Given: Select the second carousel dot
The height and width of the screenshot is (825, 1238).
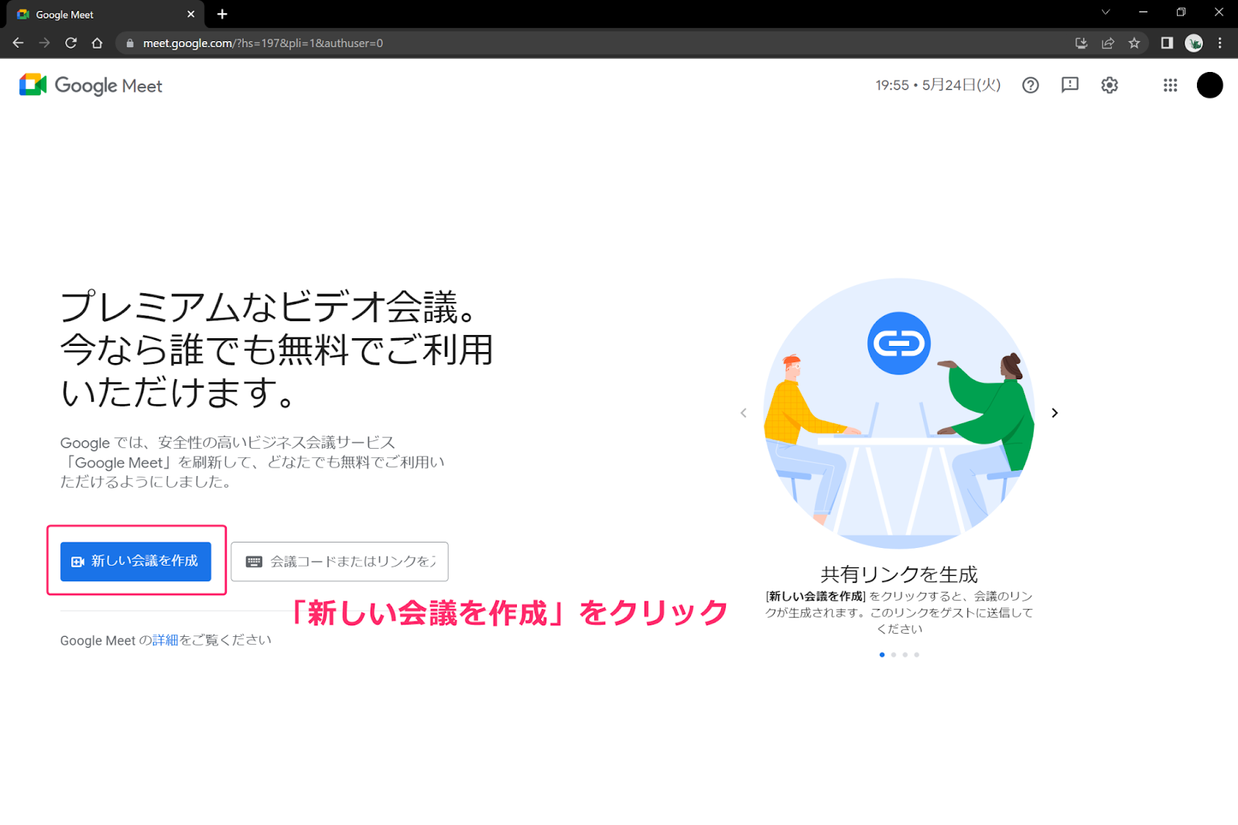Looking at the screenshot, I should 894,655.
